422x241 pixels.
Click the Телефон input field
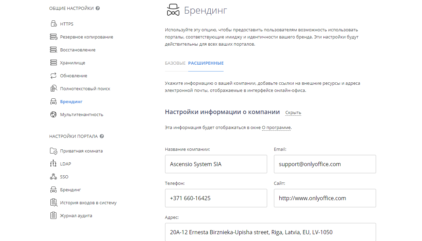click(x=216, y=198)
